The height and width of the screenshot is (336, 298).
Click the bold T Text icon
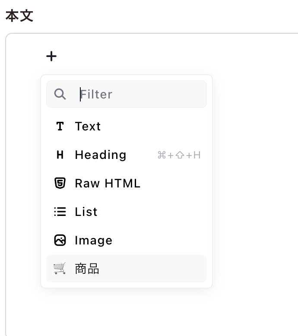point(60,126)
